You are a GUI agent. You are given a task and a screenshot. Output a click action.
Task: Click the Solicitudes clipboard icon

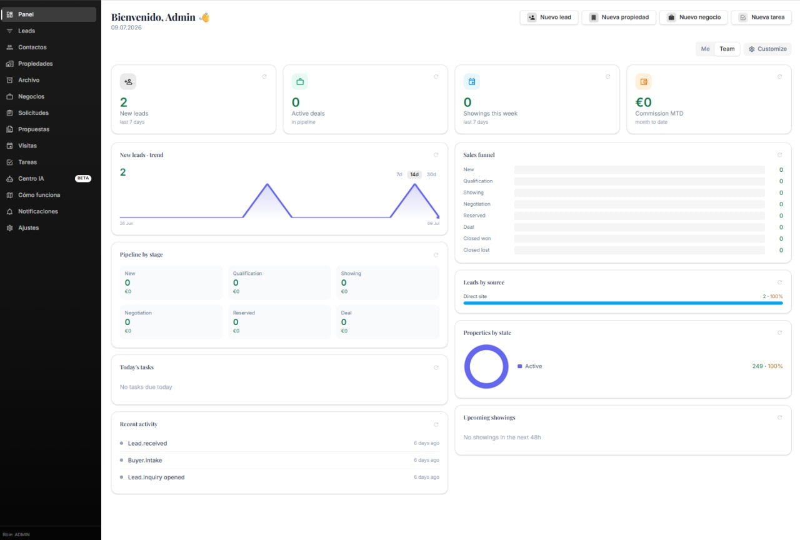pyautogui.click(x=9, y=113)
